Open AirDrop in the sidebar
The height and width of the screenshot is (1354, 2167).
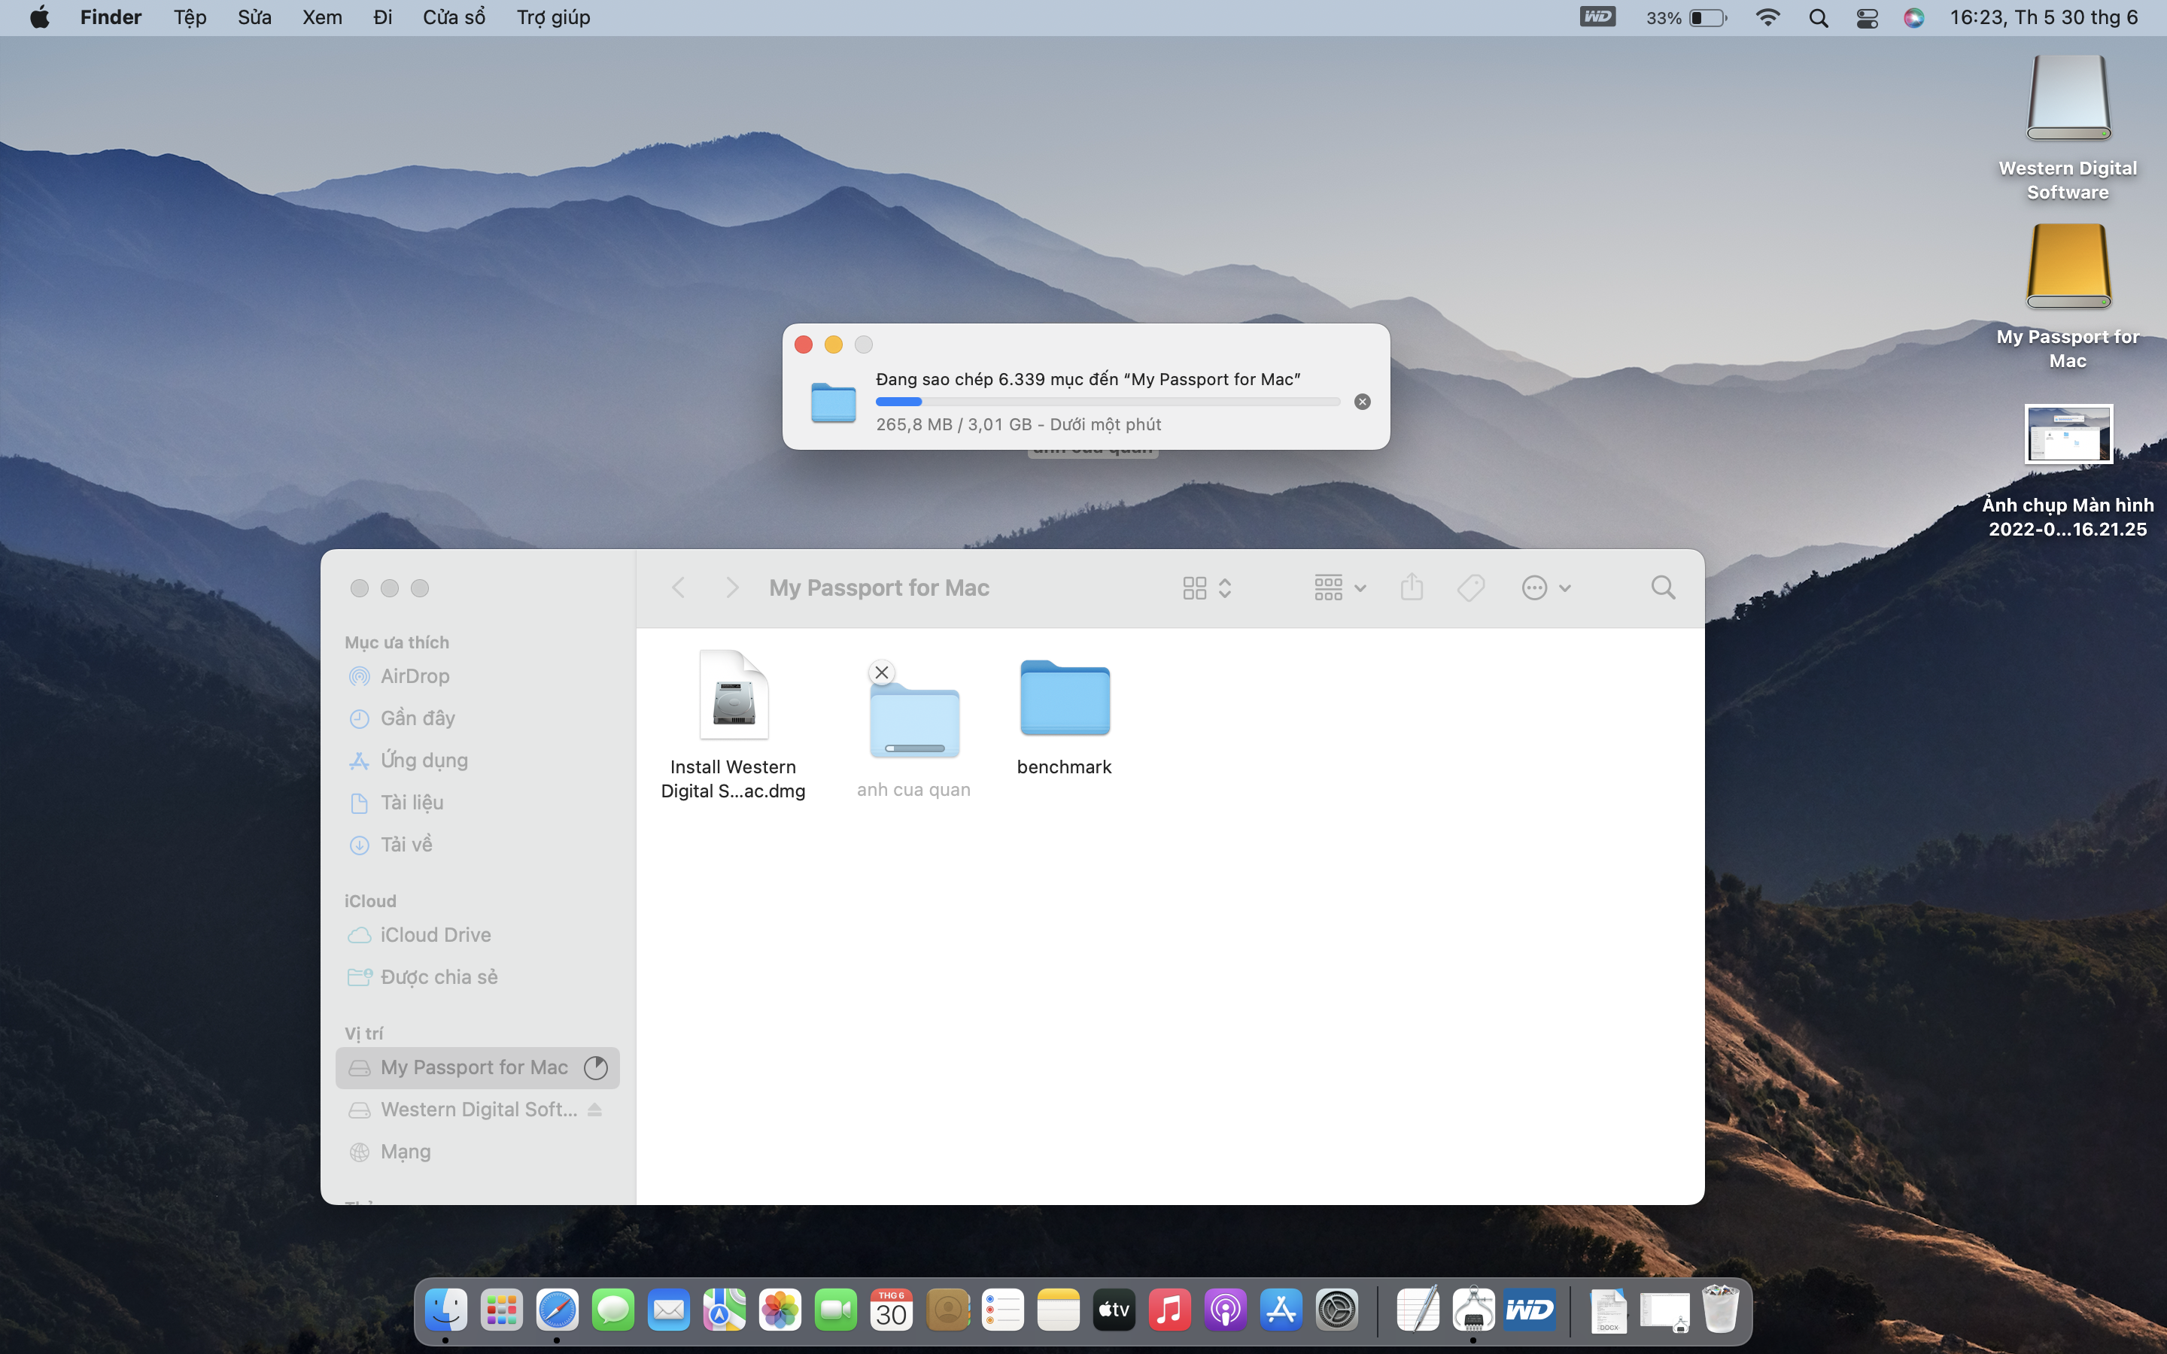(x=477, y=676)
